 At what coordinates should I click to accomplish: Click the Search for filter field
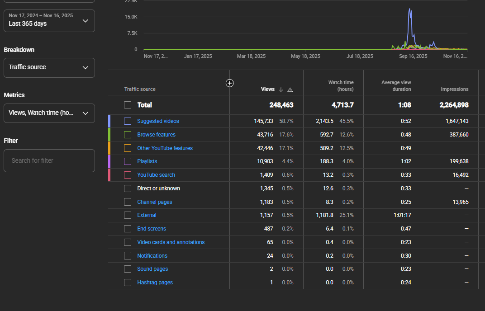[49, 161]
